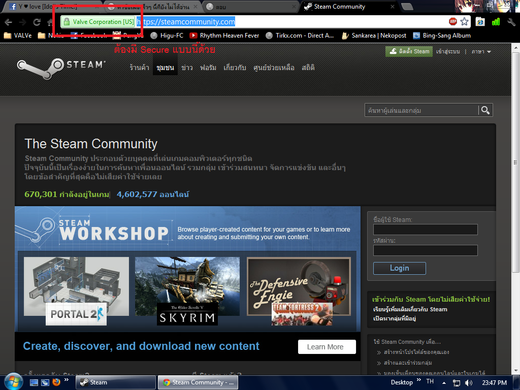Switch to the ตอบ browser tab

250,7
